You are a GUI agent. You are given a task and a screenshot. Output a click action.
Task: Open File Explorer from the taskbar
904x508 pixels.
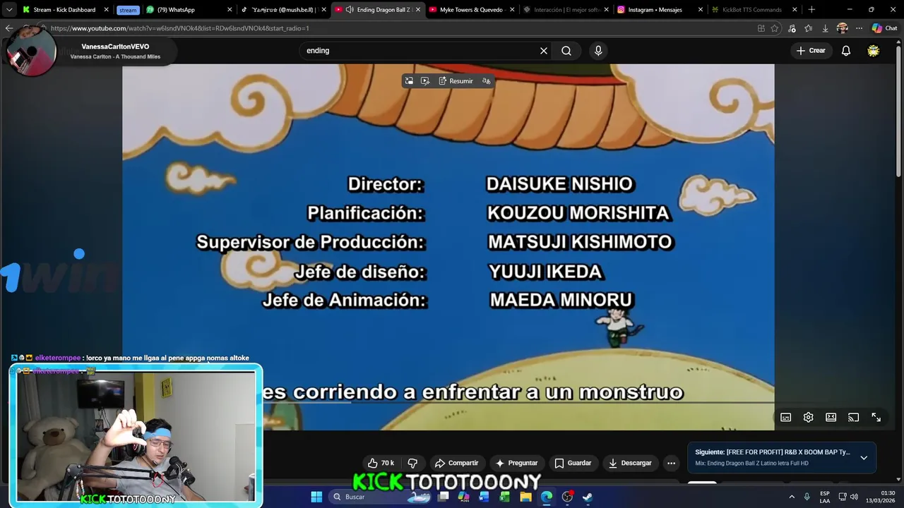click(525, 497)
